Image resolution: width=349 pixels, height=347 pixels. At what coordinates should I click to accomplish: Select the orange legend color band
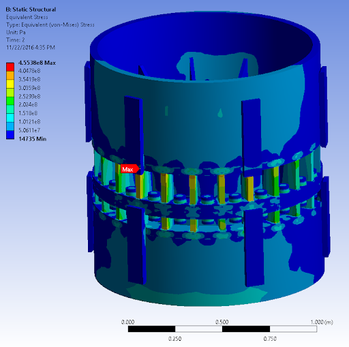(x=10, y=76)
